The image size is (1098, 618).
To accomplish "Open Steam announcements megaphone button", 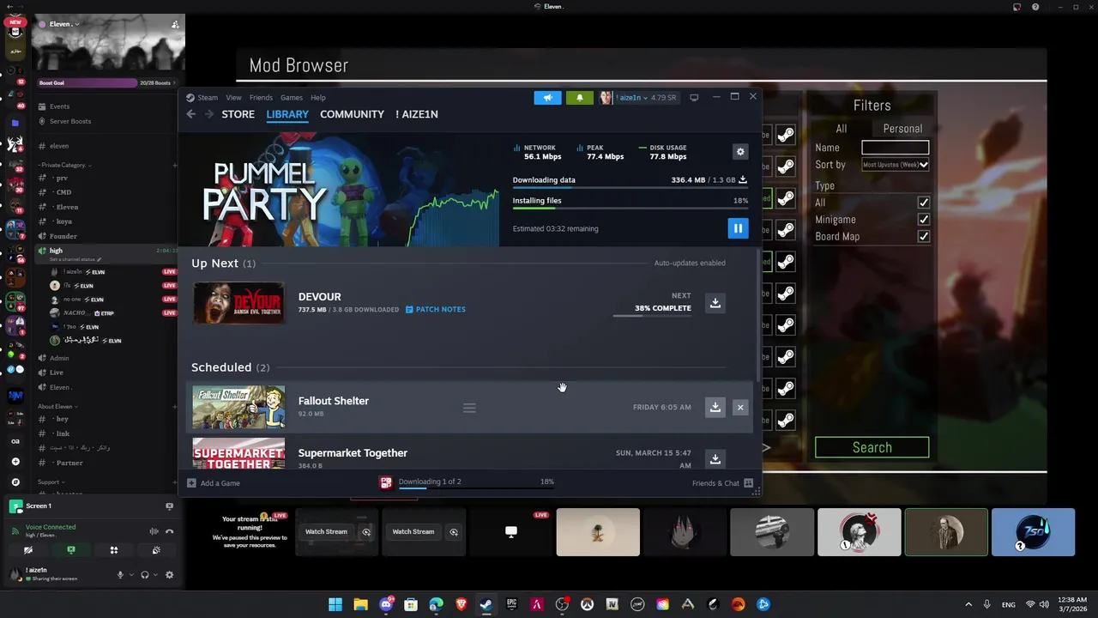I will (547, 97).
